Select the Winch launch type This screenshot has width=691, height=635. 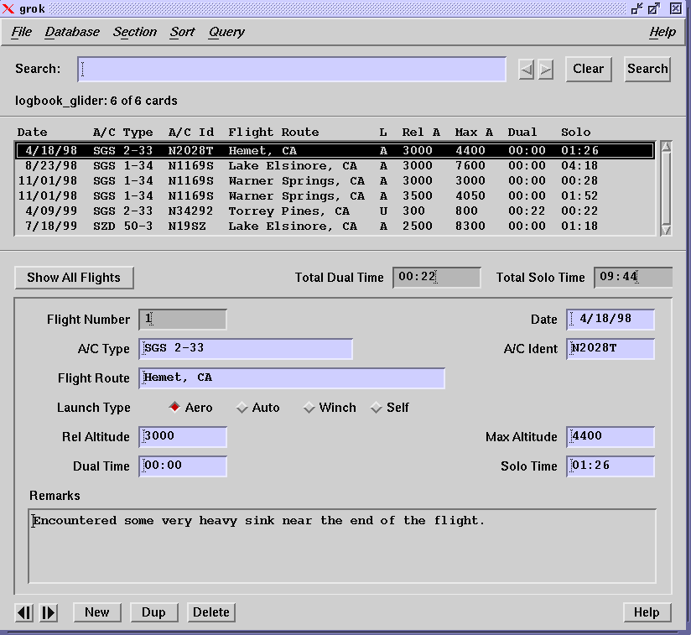pyautogui.click(x=330, y=408)
